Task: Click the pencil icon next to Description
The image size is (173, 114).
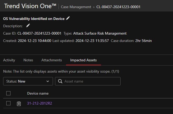Action: pos(28,26)
